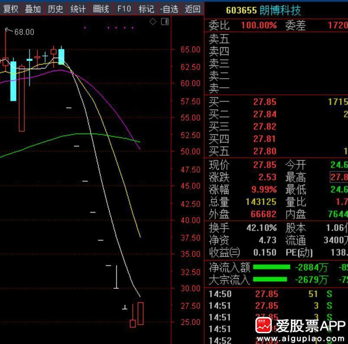Toggle the side panel layout icon
348x344 pixels.
click(165, 22)
